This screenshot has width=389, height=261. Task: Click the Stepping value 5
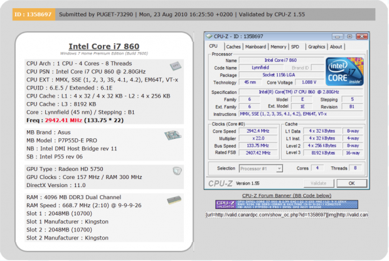coord(352,100)
